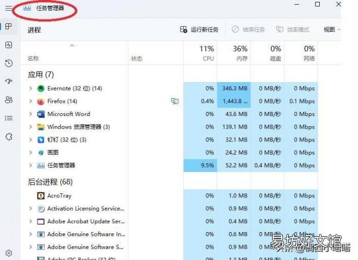Open the Details list sidebar icon
This screenshot has height=260, width=358.
(x=9, y=118)
